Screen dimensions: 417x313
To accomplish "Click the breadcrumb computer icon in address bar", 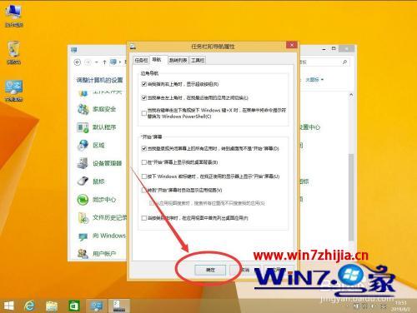I will click(113, 62).
